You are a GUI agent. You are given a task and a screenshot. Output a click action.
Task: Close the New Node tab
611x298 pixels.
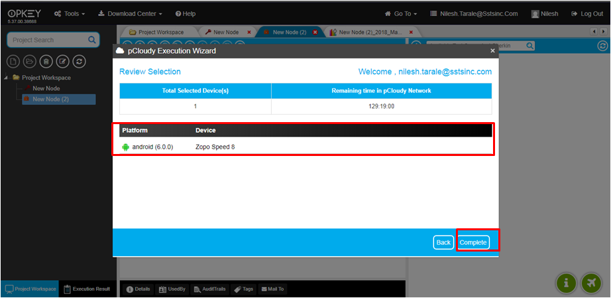249,32
